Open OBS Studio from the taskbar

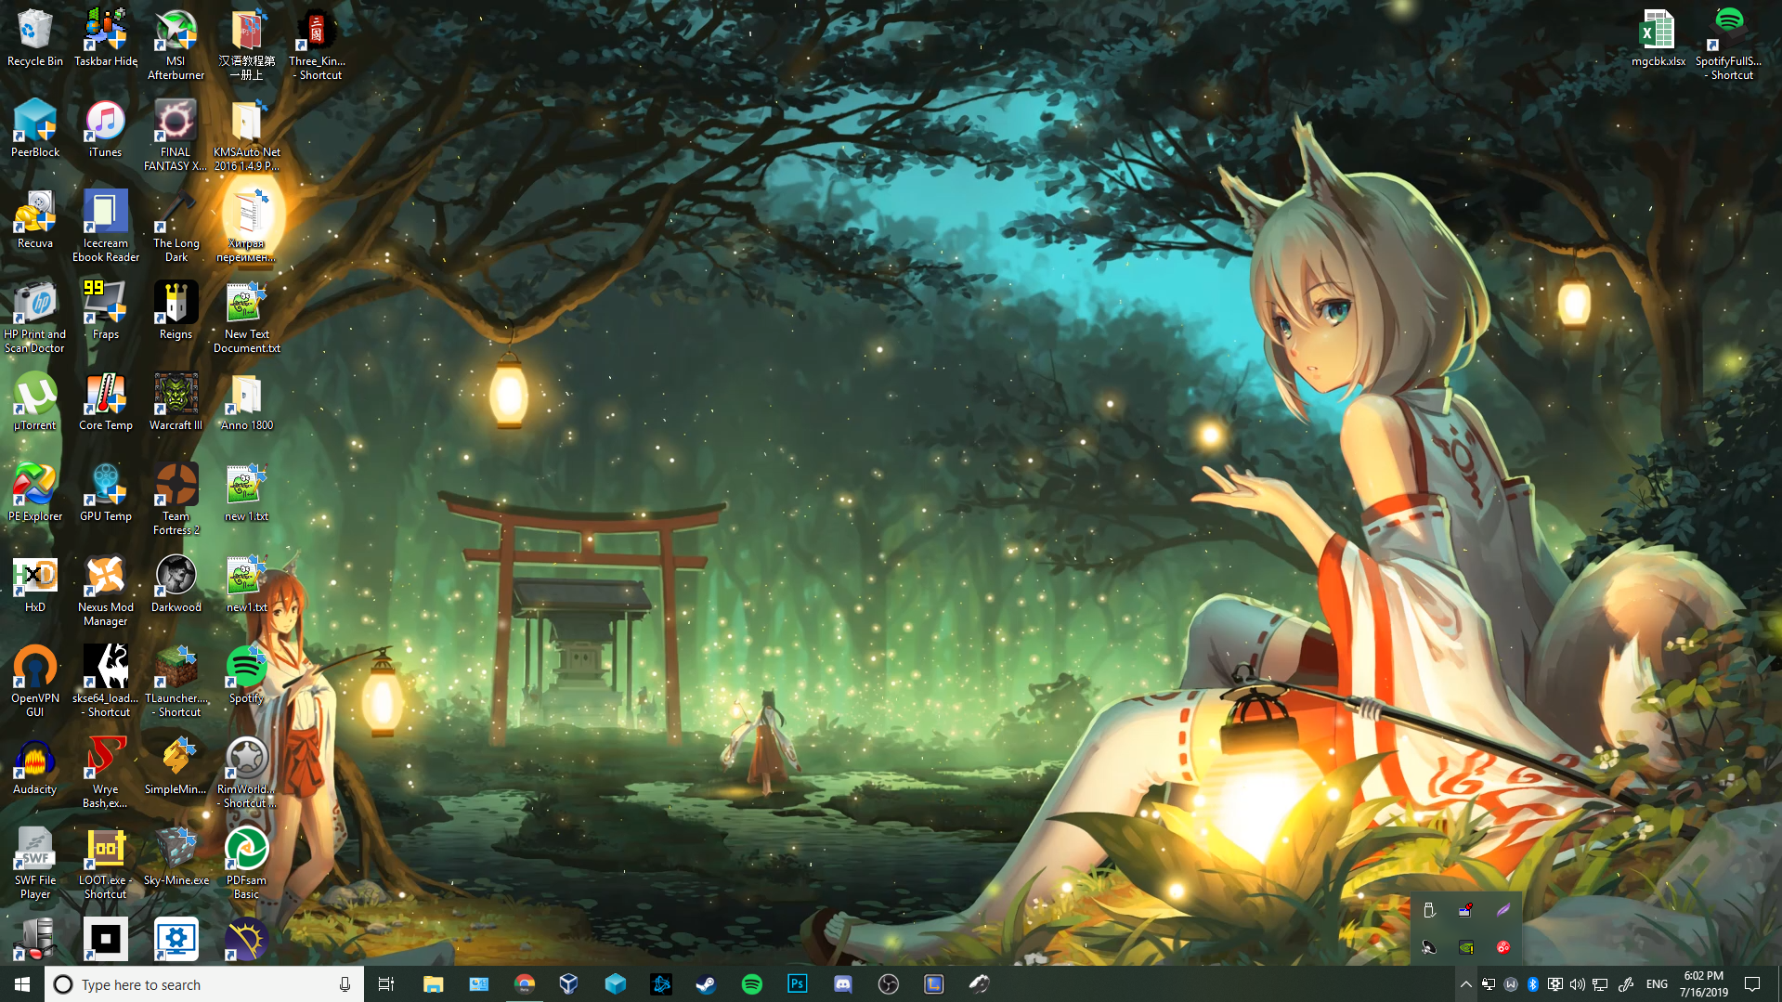(889, 984)
